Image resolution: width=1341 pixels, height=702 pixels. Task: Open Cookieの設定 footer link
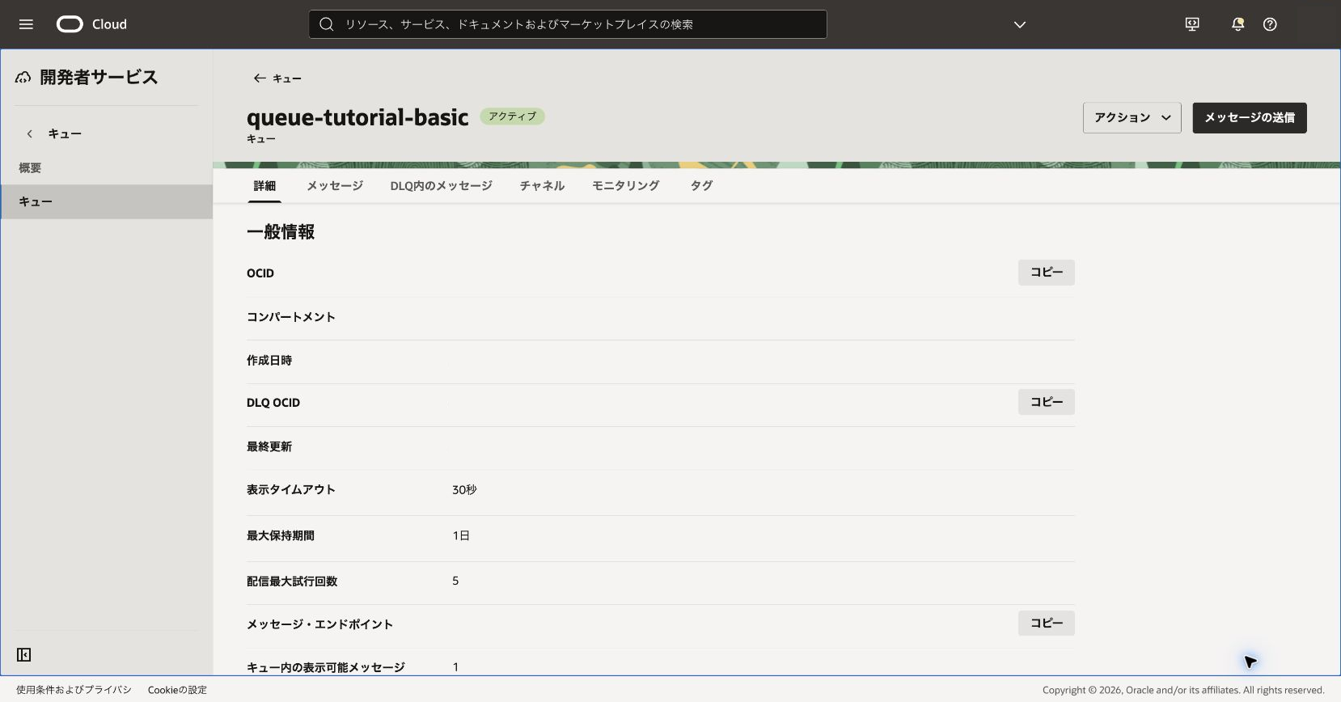tap(177, 690)
